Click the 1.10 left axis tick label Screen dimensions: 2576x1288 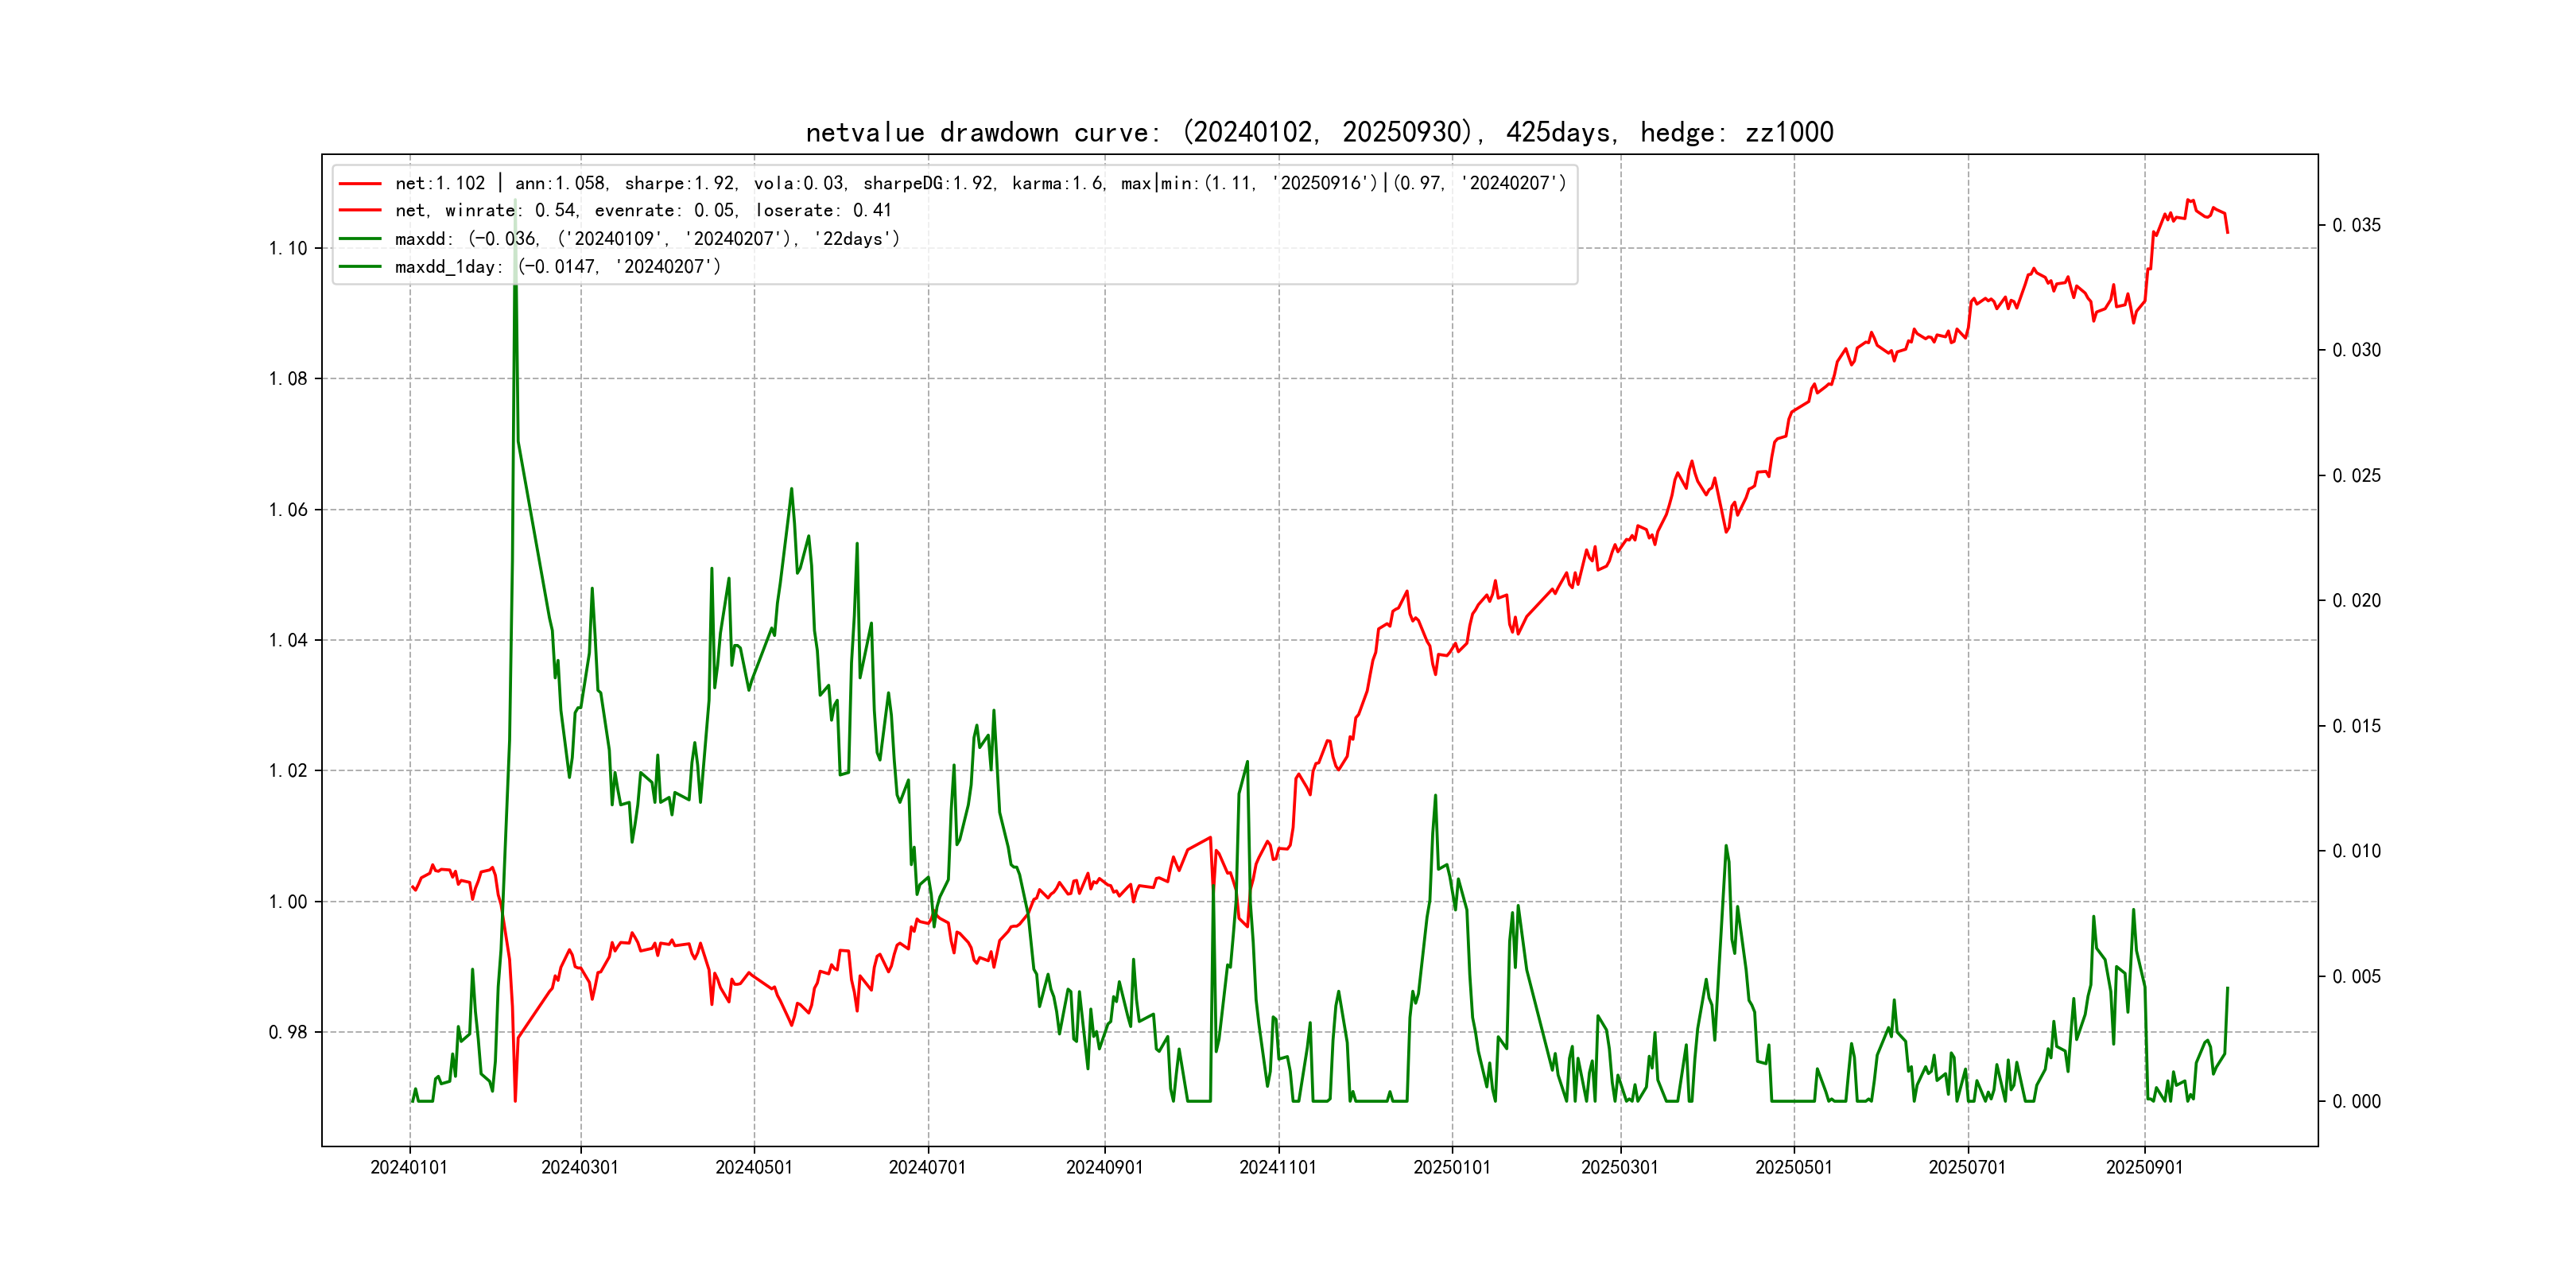288,249
